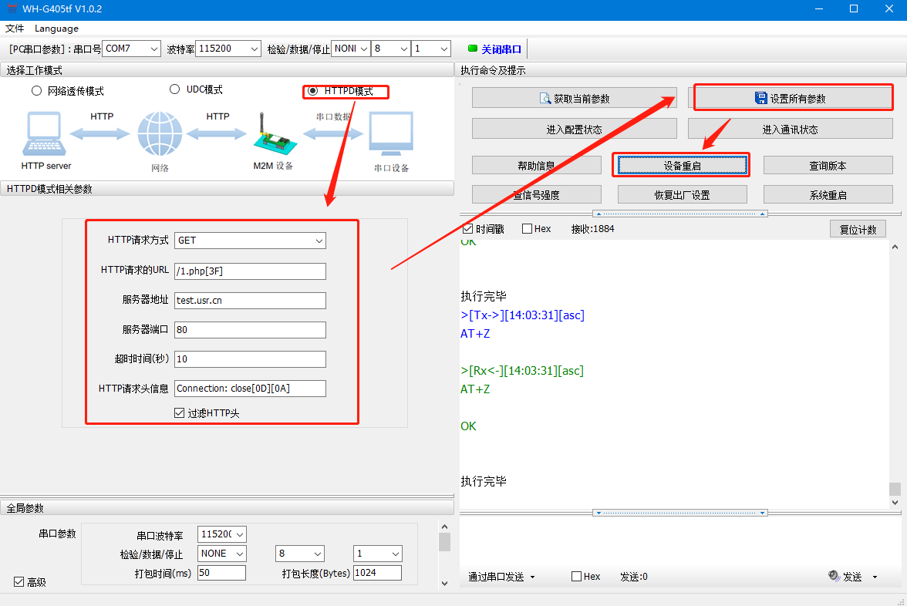Screen dimensions: 907x606
Task: Select the 网络透传模式 radio button
Action: [36, 91]
